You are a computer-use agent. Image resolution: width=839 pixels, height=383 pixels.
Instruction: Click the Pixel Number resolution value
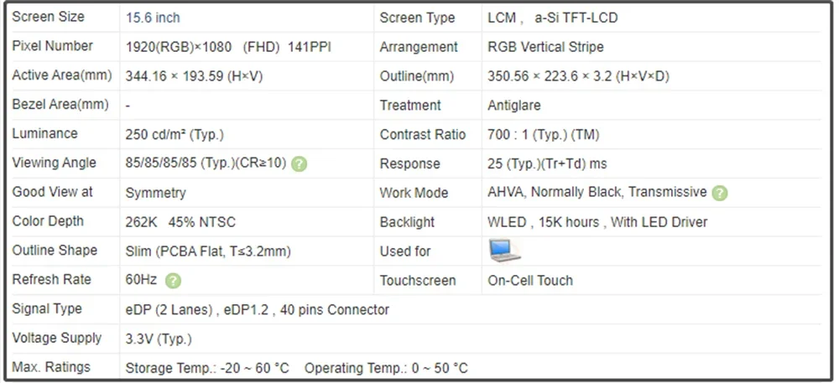(x=228, y=47)
